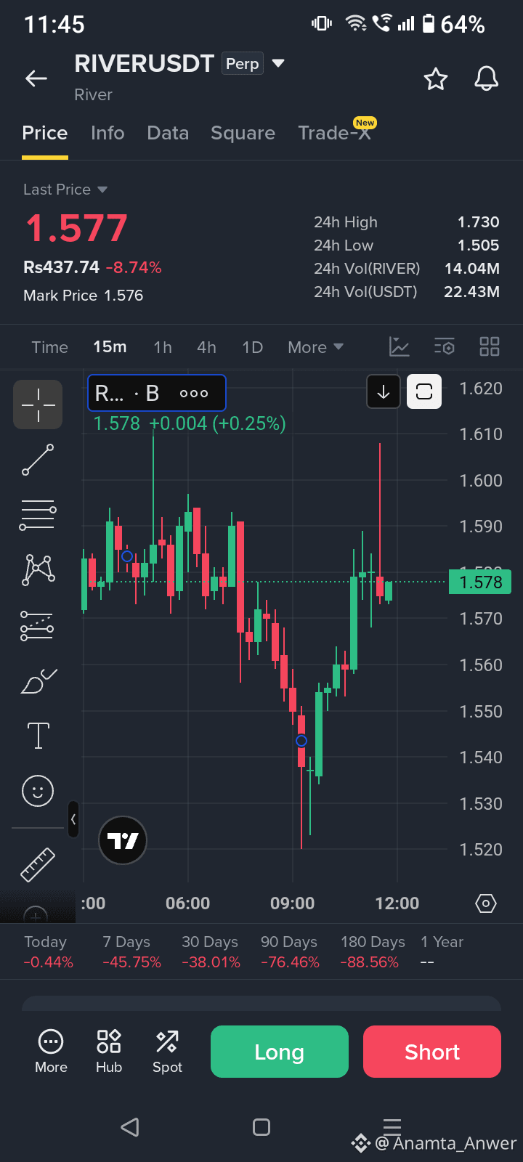Open multi-chart grid layout icon
Viewport: 523px width, 1162px height.
coord(490,347)
